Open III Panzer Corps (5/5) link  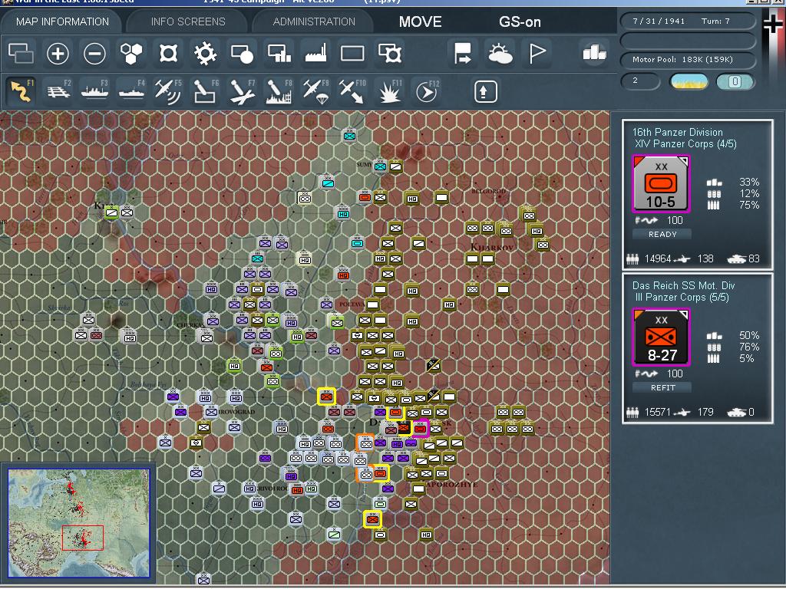[x=682, y=297]
